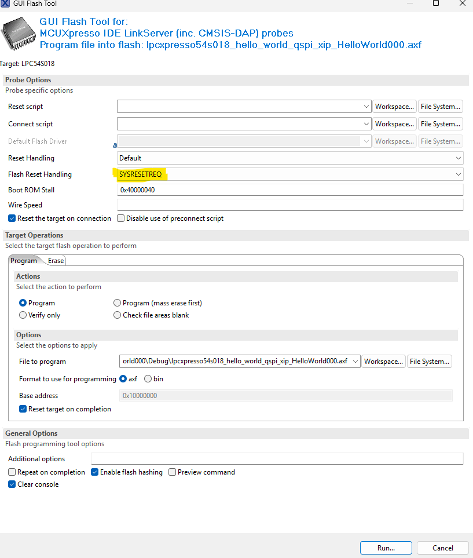The image size is (473, 558).
Task: Click the small marker icon beside Default Flash Driver
Action: pyautogui.click(x=115, y=145)
